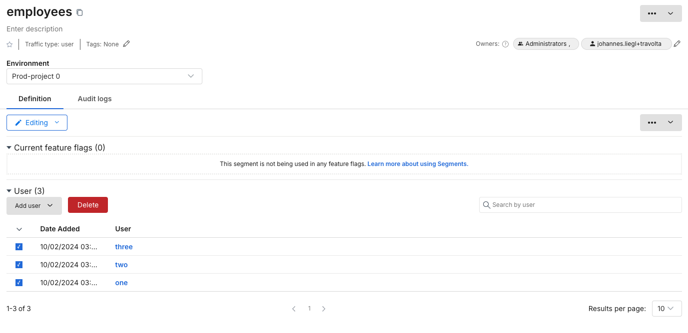Go to the next results page arrow
This screenshot has width=688, height=333.
pos(324,309)
